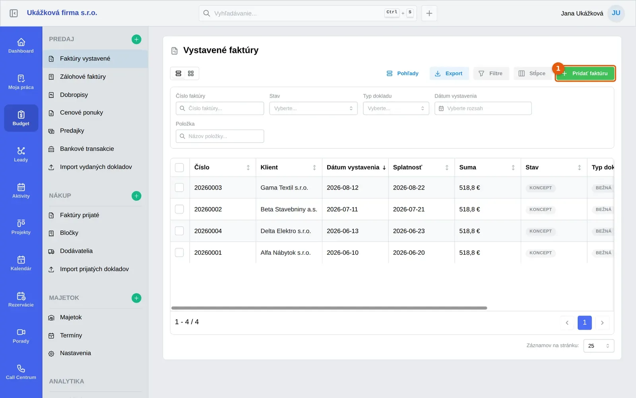Open the Budget module
Viewport: 636px width, 398px height.
tap(21, 118)
